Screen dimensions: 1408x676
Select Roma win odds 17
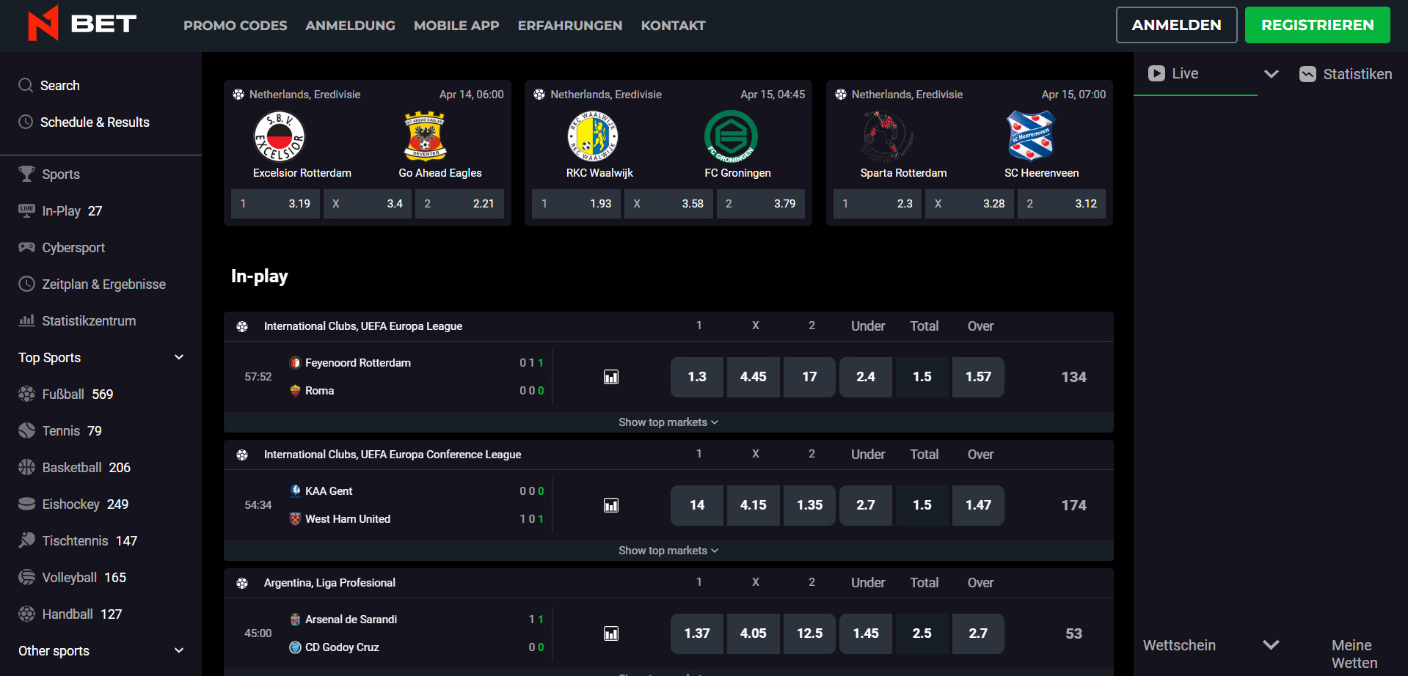click(809, 377)
